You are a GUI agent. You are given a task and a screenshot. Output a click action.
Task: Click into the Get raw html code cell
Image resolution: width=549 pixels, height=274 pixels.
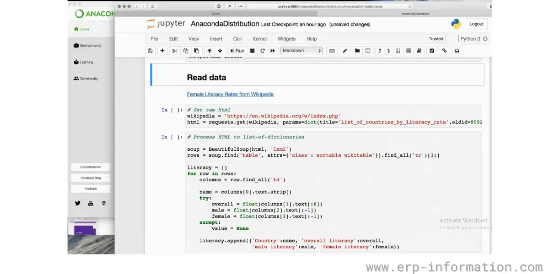click(333, 116)
